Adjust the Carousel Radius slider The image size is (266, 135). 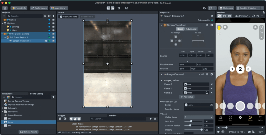click(190, 125)
